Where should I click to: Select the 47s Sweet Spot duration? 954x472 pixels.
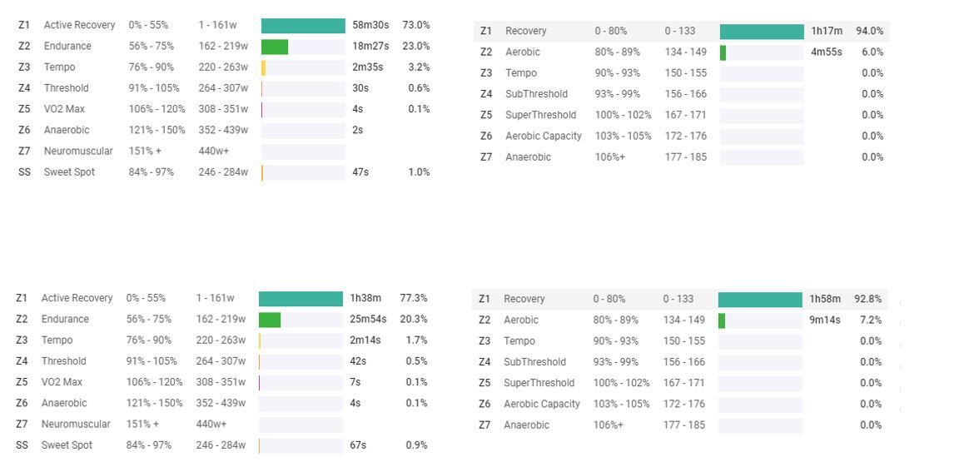tap(360, 172)
